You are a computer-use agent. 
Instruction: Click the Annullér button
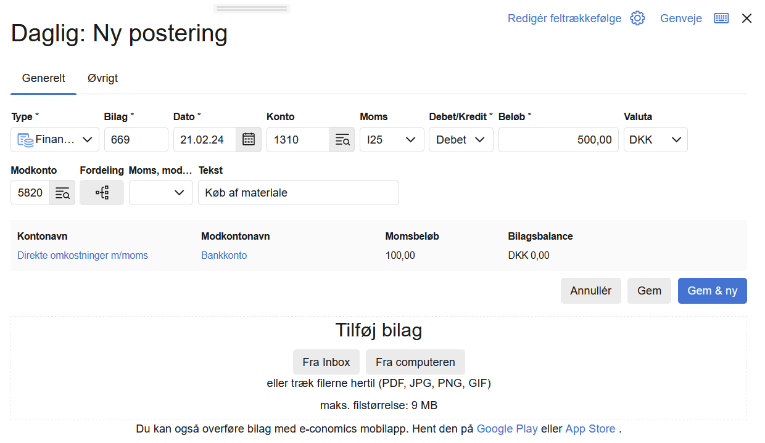590,291
